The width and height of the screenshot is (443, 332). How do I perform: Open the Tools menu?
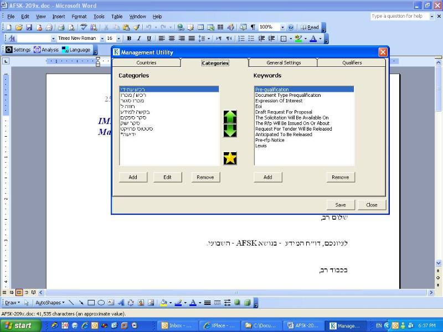(x=99, y=17)
